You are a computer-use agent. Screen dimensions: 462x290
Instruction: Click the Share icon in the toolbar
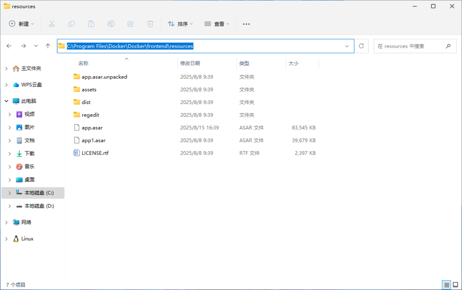click(130, 23)
